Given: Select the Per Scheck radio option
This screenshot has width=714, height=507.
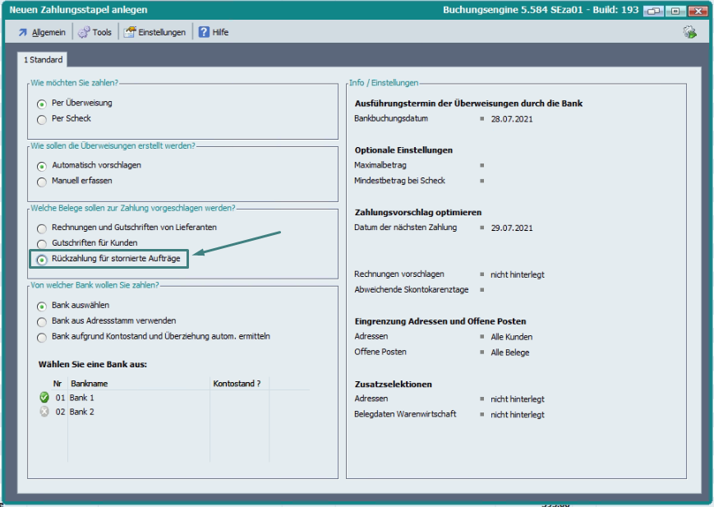Looking at the screenshot, I should tap(42, 119).
